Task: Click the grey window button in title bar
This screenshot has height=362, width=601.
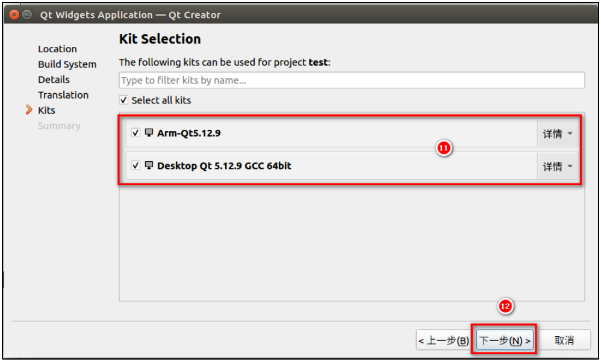Action: click(x=27, y=14)
